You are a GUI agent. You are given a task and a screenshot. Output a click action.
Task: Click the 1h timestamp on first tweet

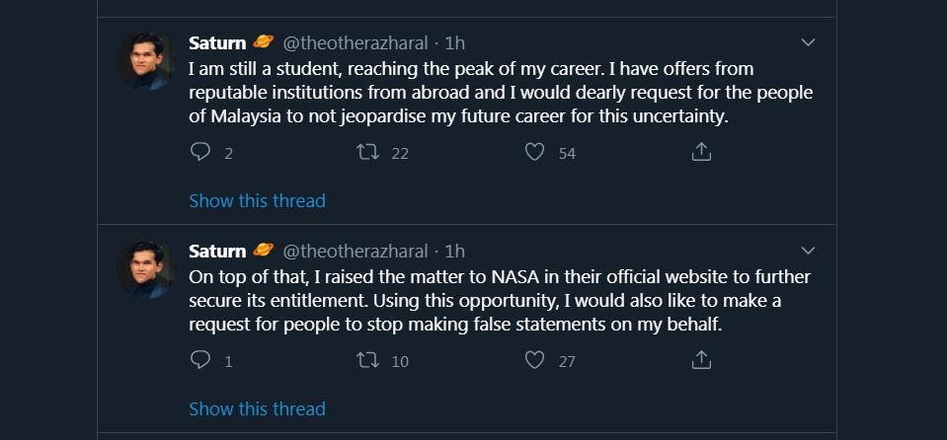455,43
